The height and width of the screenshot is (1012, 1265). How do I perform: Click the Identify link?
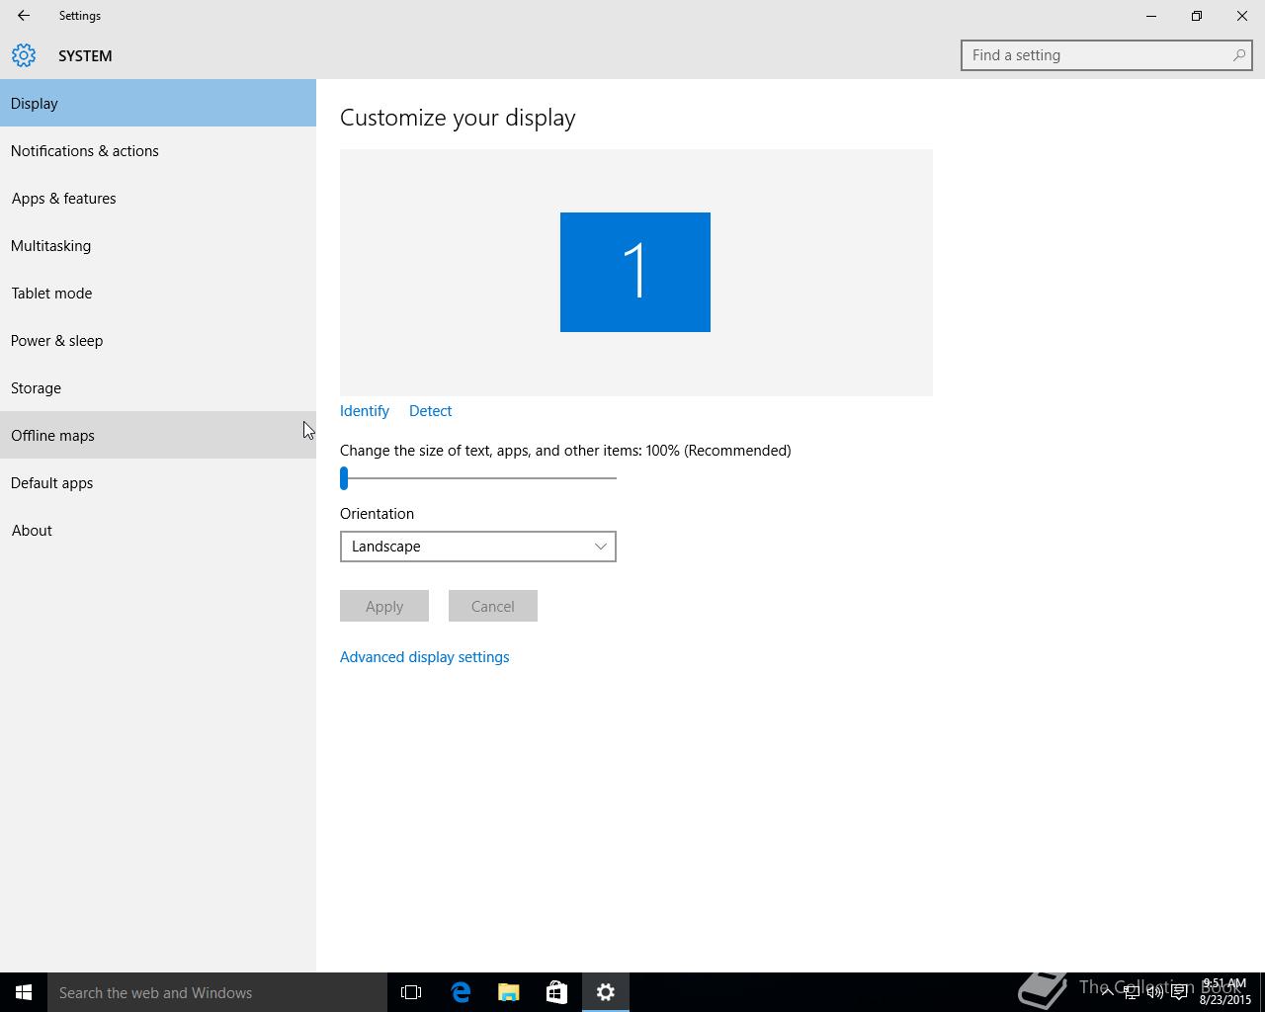coord(365,411)
